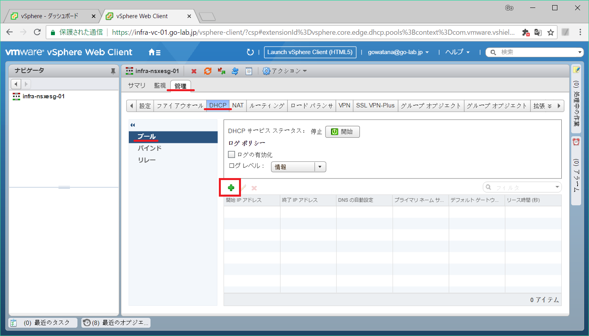The image size is (589, 336).
Task: Open the gowatana@go-lab.jp user menu
Action: (398, 52)
